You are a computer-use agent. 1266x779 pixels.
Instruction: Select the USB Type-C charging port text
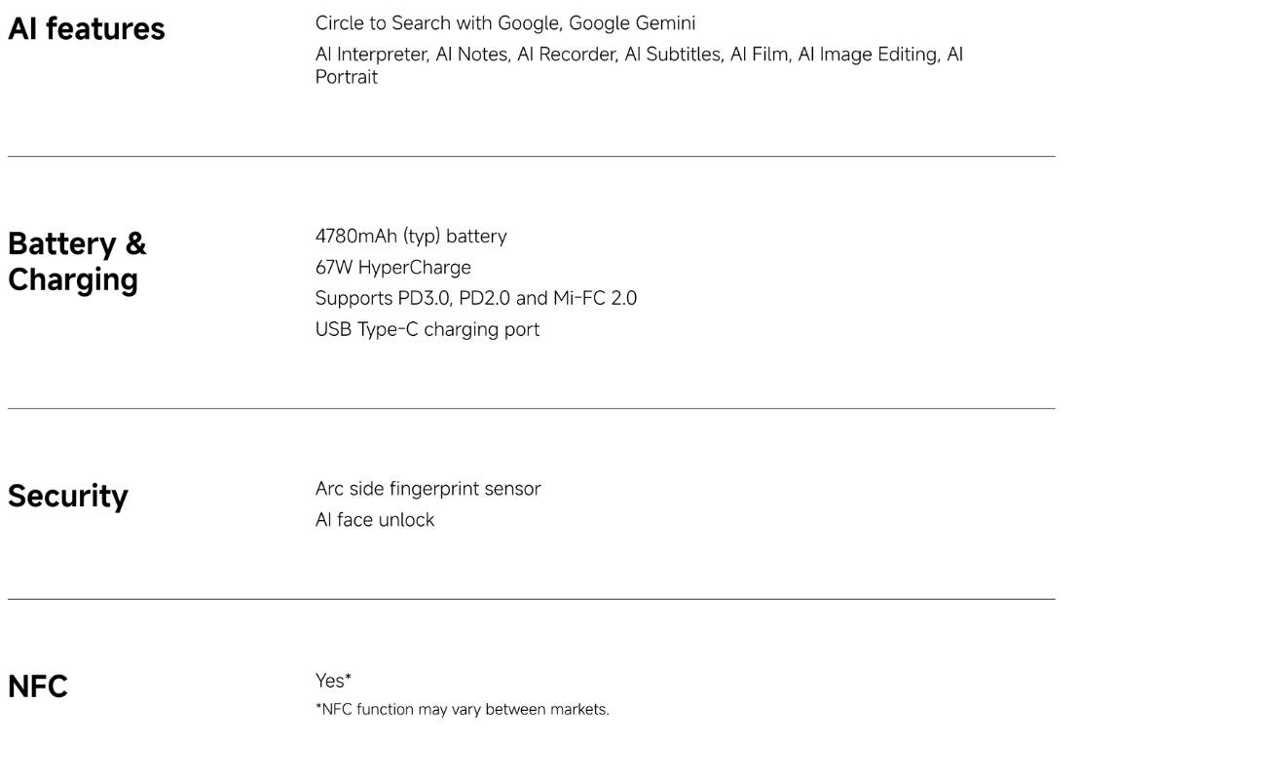(428, 330)
